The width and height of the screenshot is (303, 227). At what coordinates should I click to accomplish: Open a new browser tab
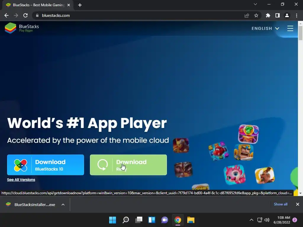click(80, 5)
